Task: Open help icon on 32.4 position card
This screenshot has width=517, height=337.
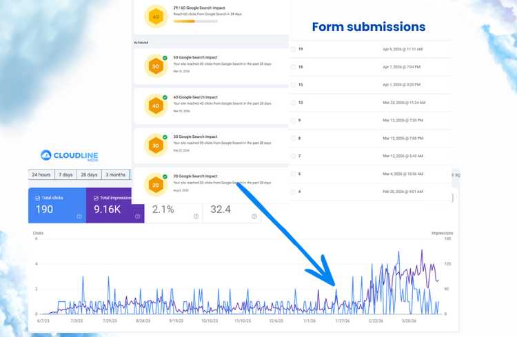Action: tap(254, 216)
